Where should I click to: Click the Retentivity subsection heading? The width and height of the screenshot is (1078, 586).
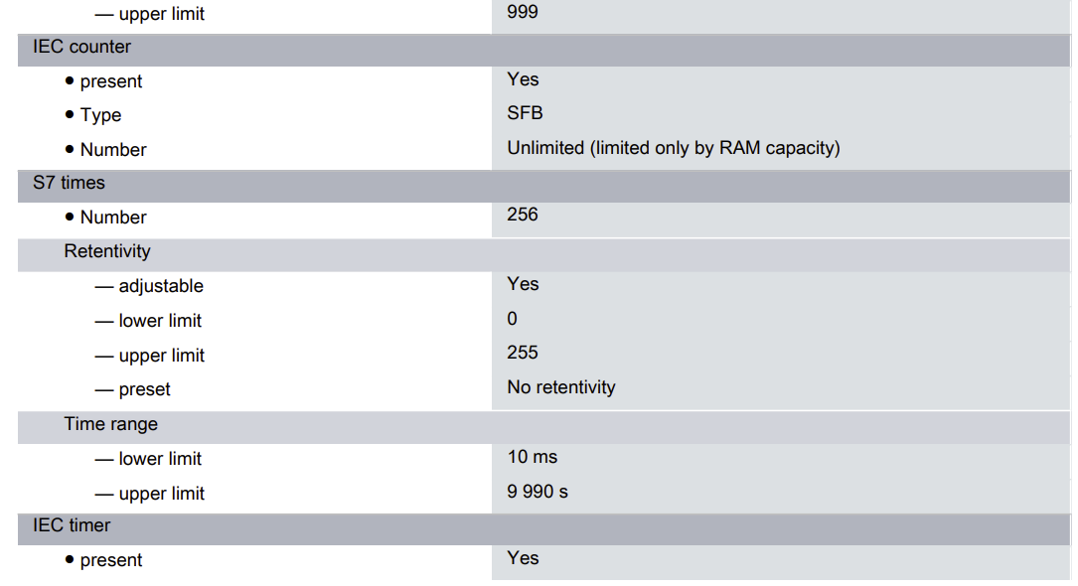click(x=107, y=251)
